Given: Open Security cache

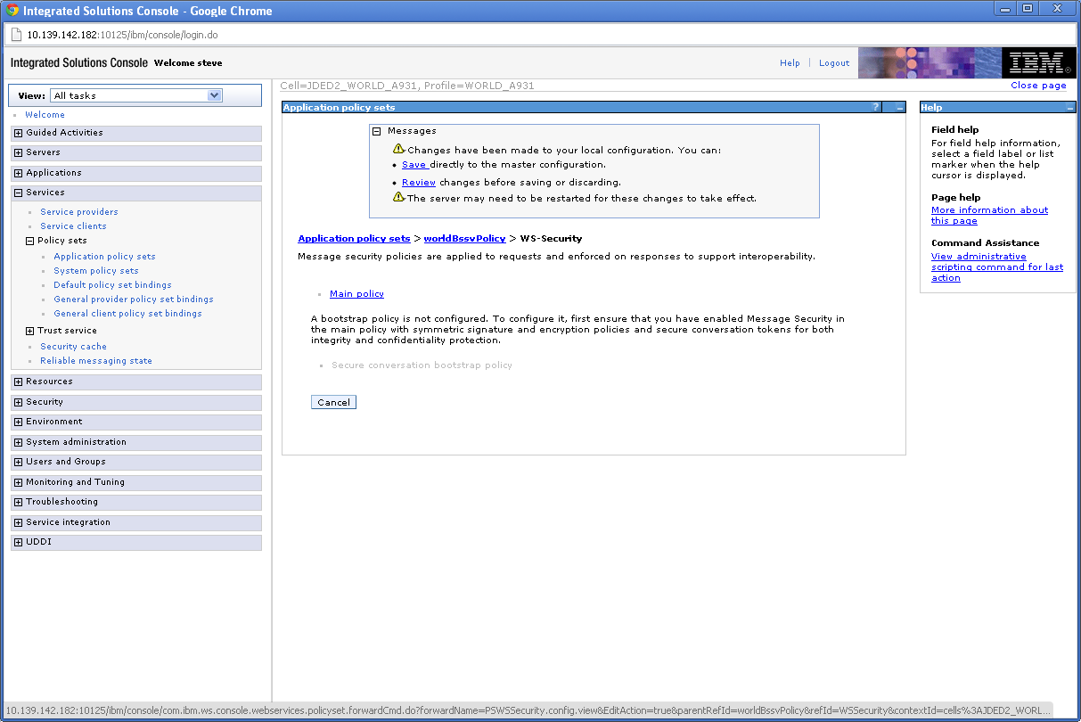Looking at the screenshot, I should 73,347.
